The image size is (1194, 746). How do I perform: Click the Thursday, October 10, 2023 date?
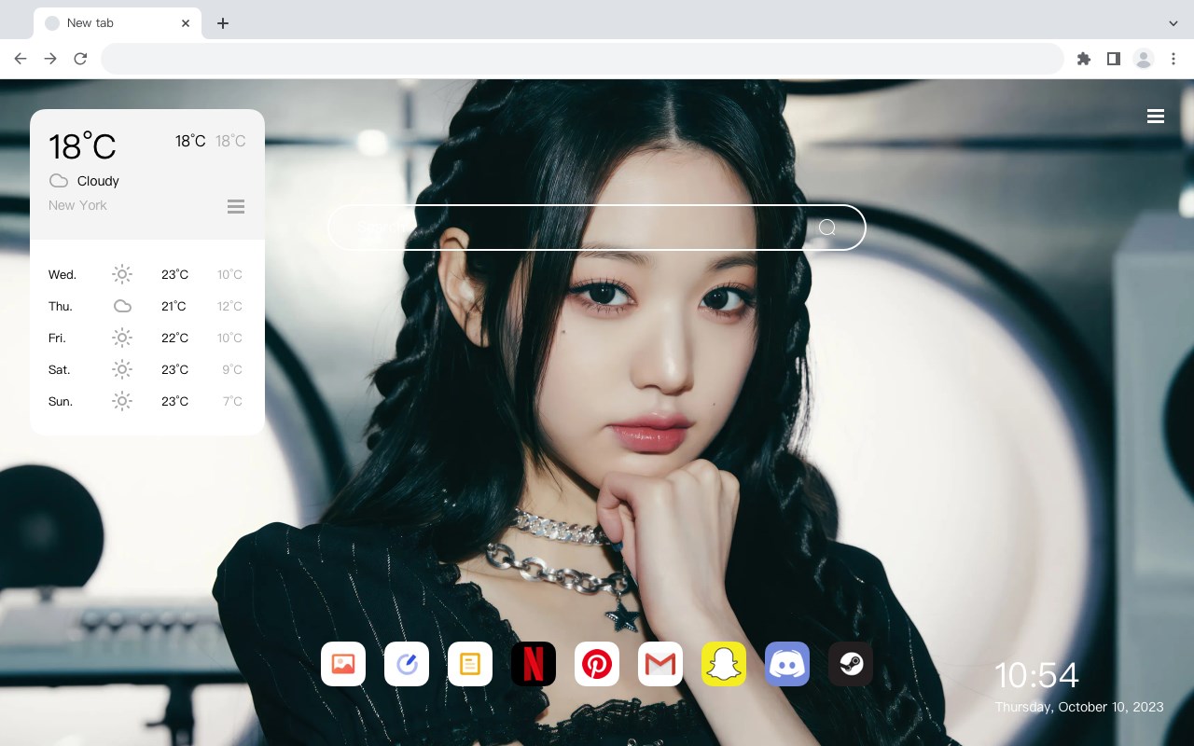(x=1079, y=707)
